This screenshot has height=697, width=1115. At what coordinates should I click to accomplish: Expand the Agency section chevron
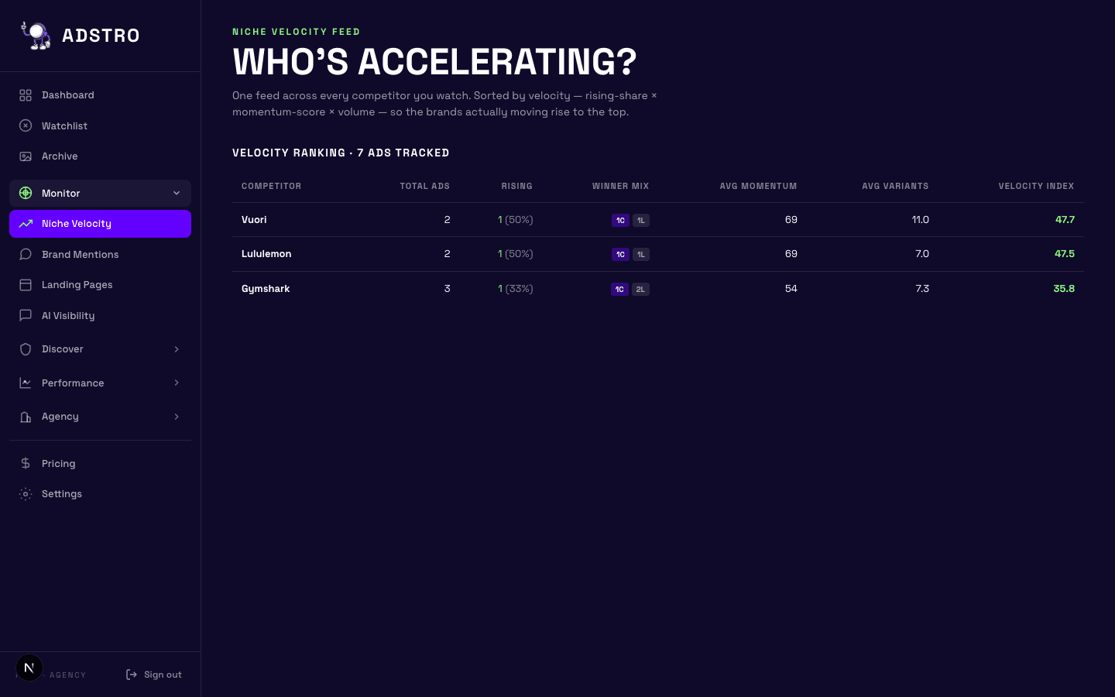coord(177,417)
